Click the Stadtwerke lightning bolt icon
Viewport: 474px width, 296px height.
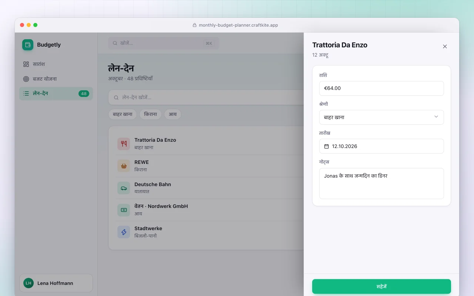click(124, 232)
